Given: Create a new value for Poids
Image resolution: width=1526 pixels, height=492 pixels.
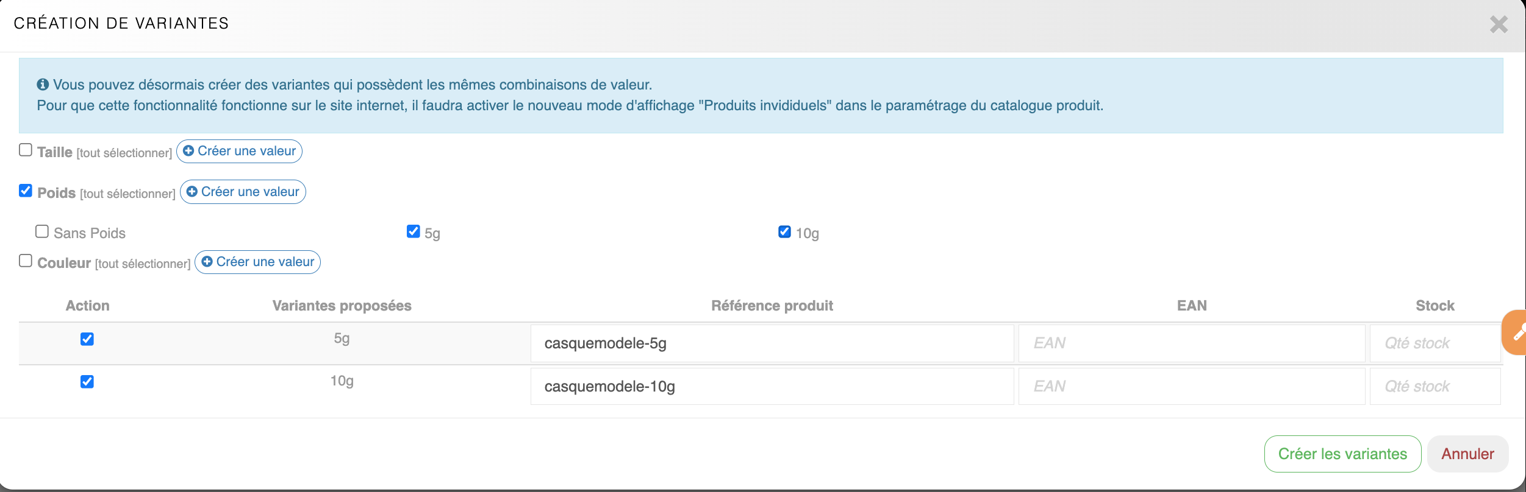Looking at the screenshot, I should pos(243,192).
